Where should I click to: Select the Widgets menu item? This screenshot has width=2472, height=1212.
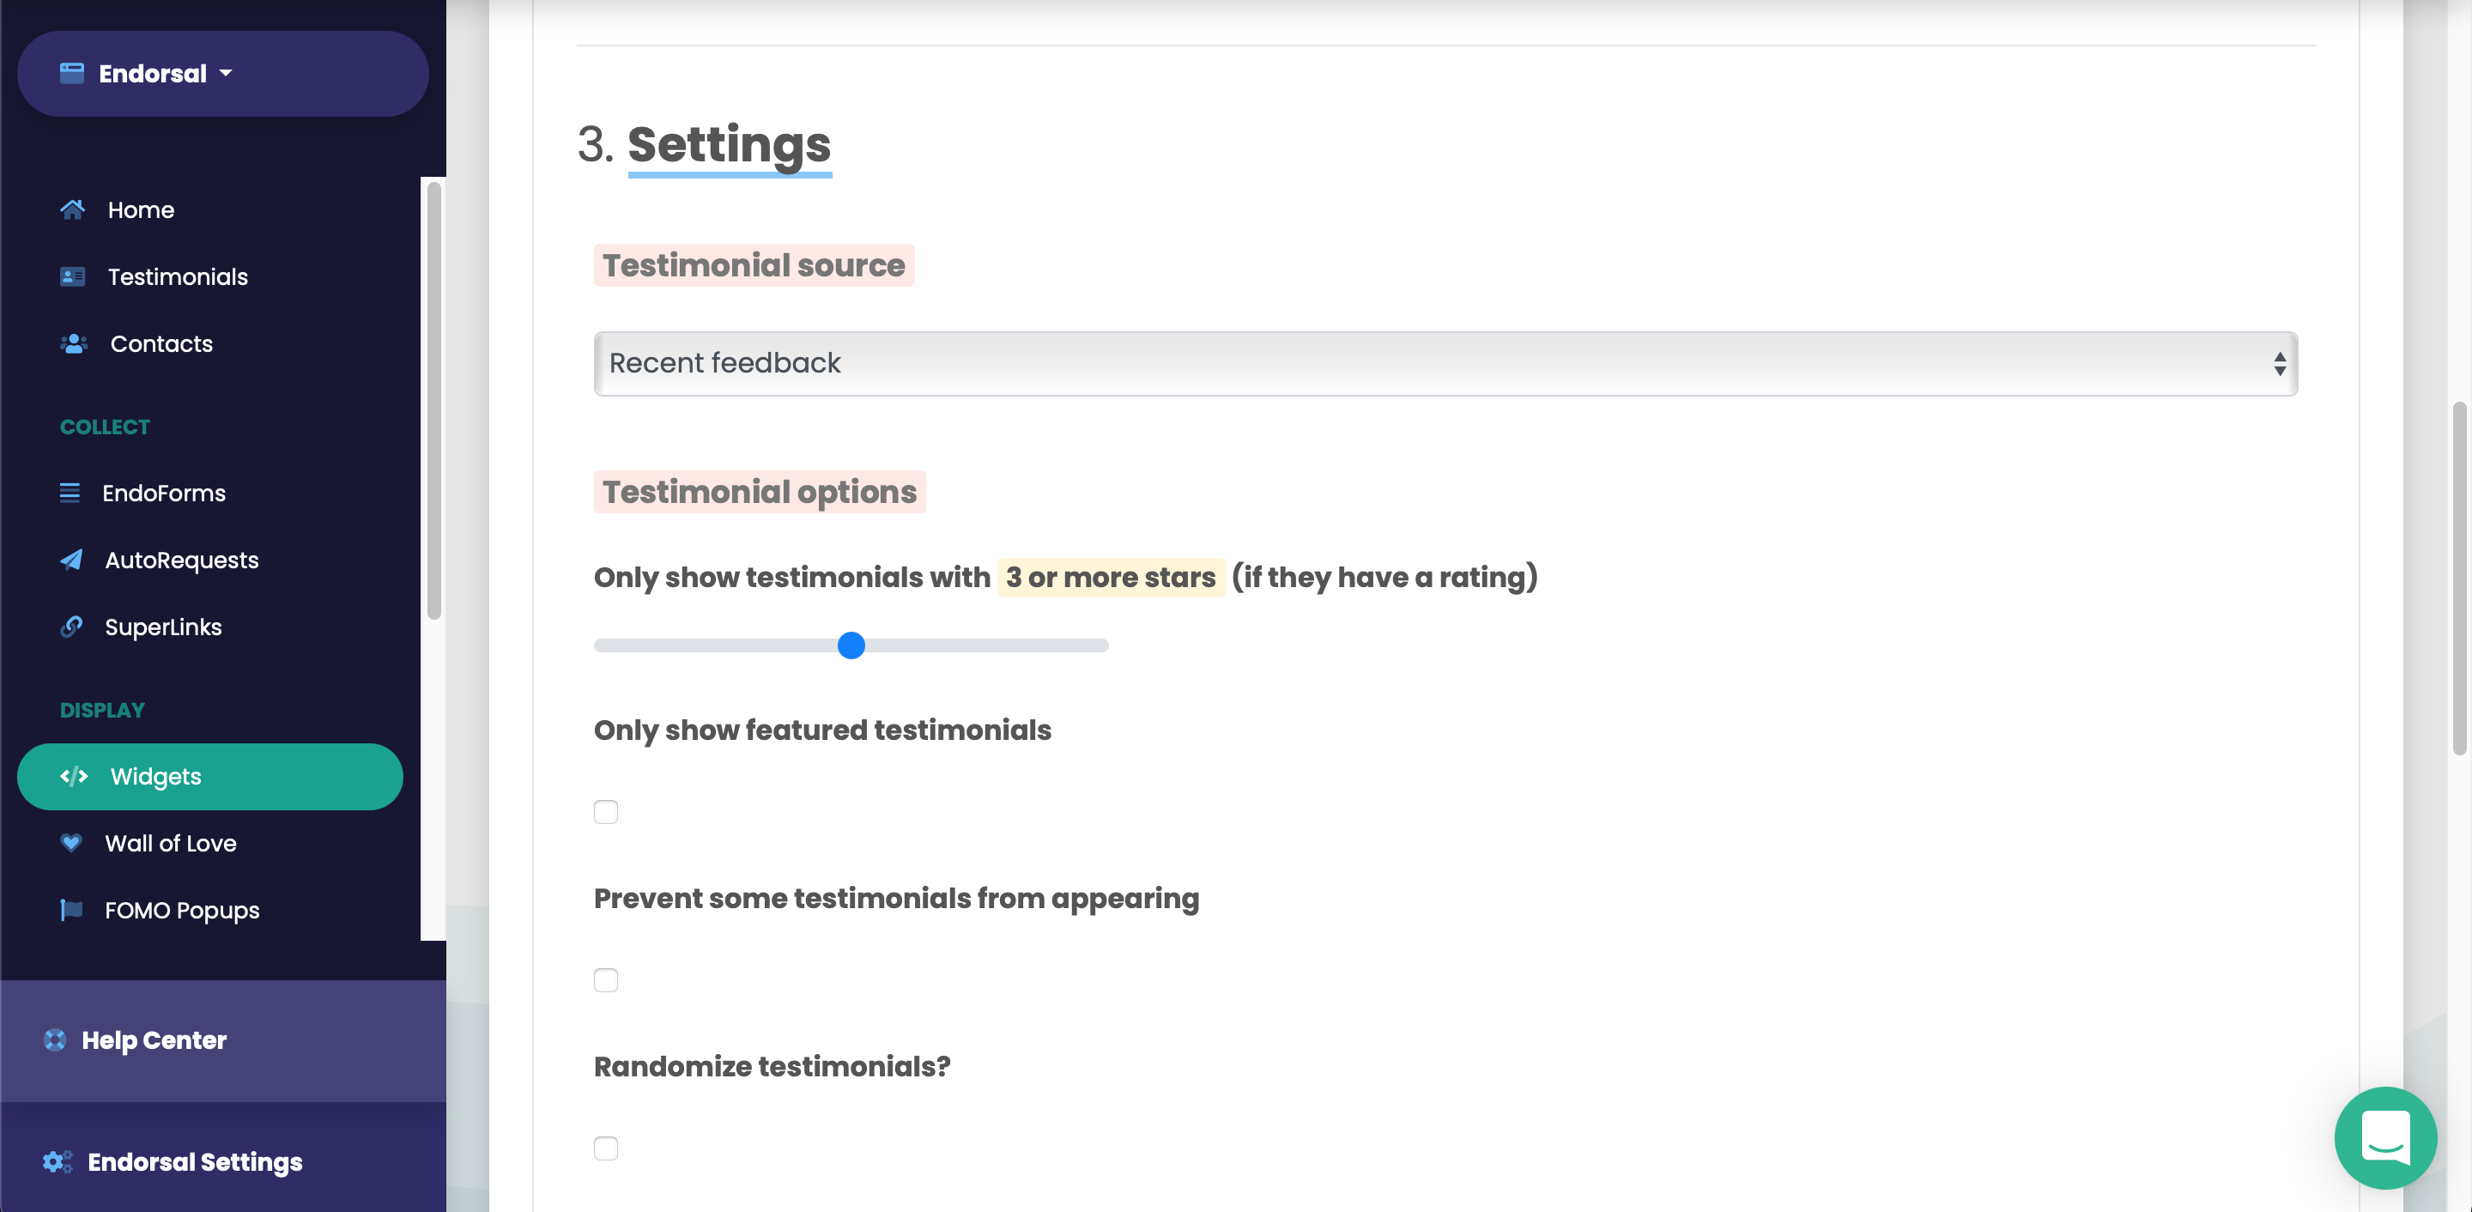[209, 776]
